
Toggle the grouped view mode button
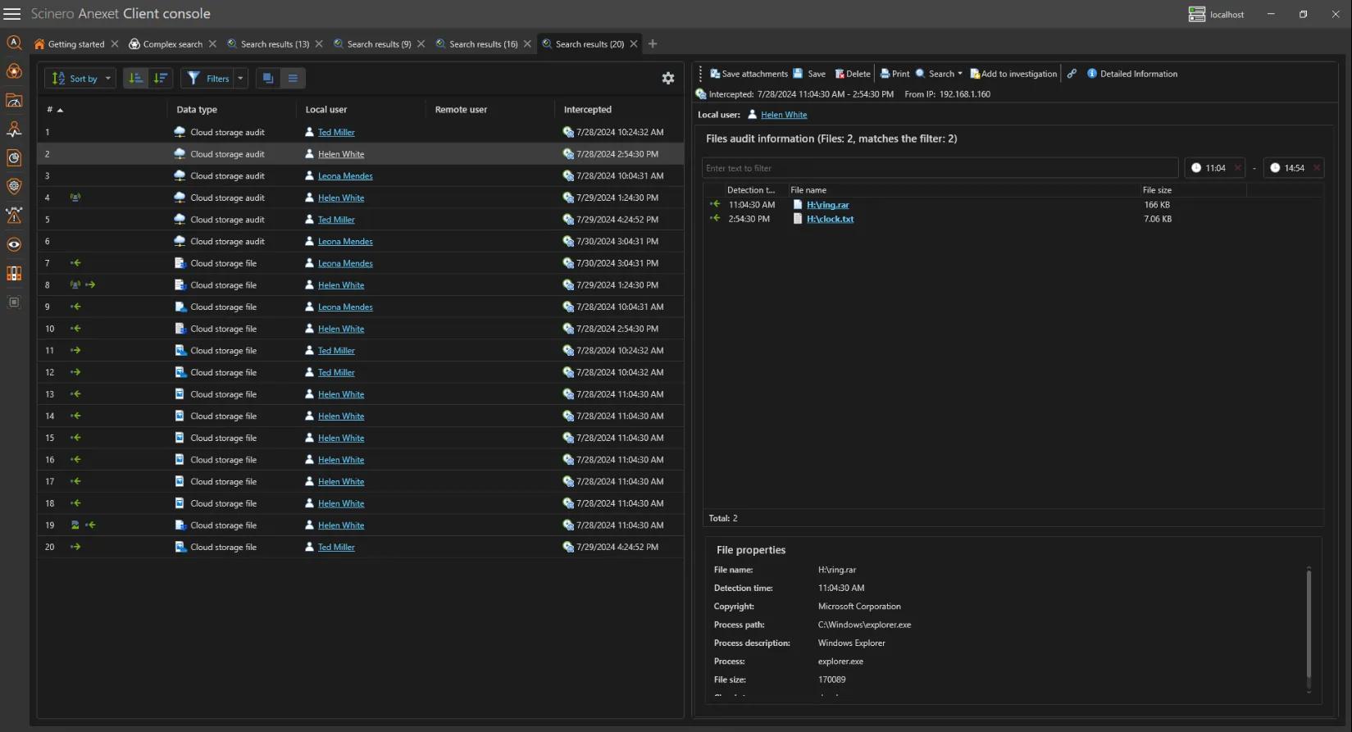coord(268,78)
